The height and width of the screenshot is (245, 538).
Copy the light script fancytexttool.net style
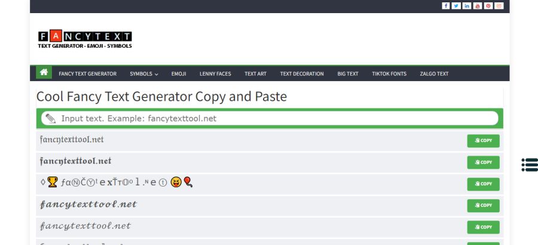tap(483, 227)
